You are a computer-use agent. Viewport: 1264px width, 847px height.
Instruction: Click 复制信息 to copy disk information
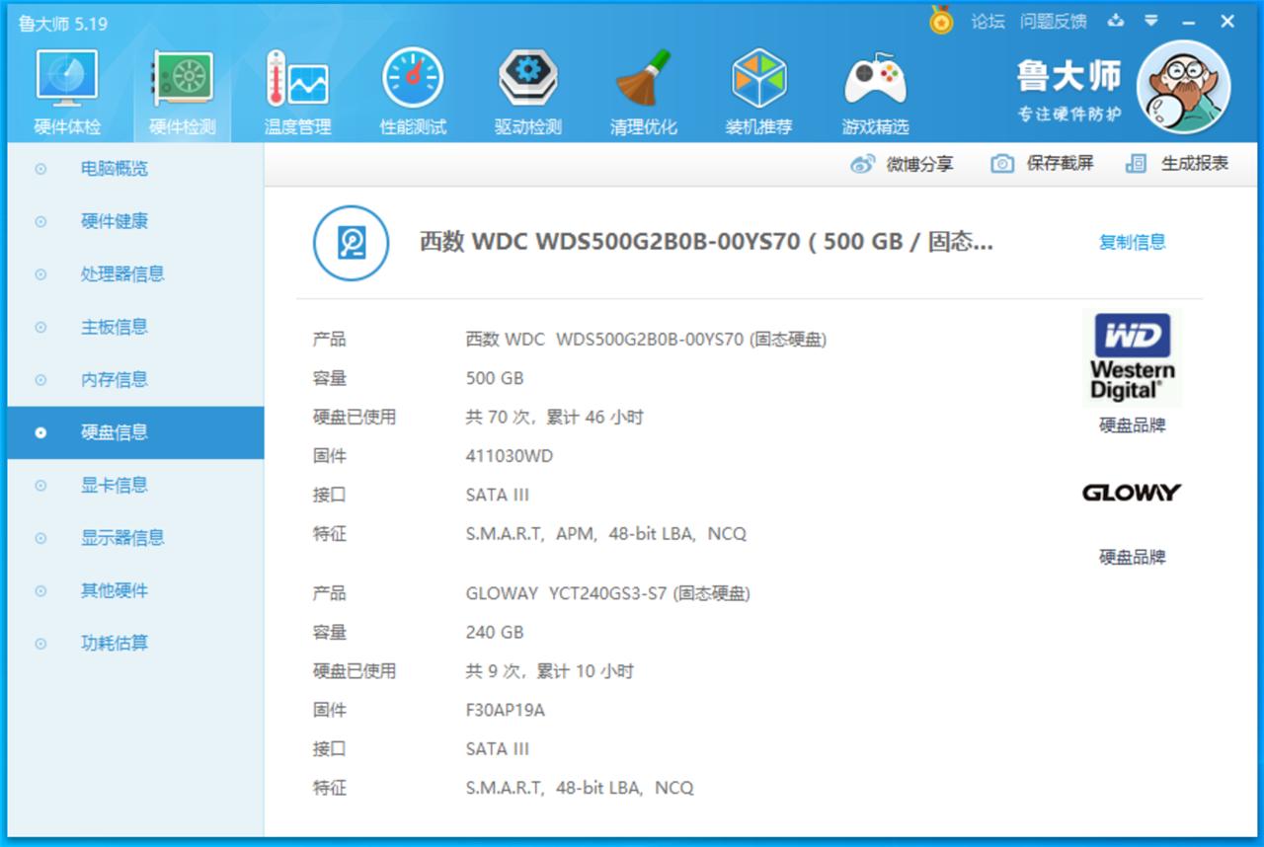point(1132,242)
